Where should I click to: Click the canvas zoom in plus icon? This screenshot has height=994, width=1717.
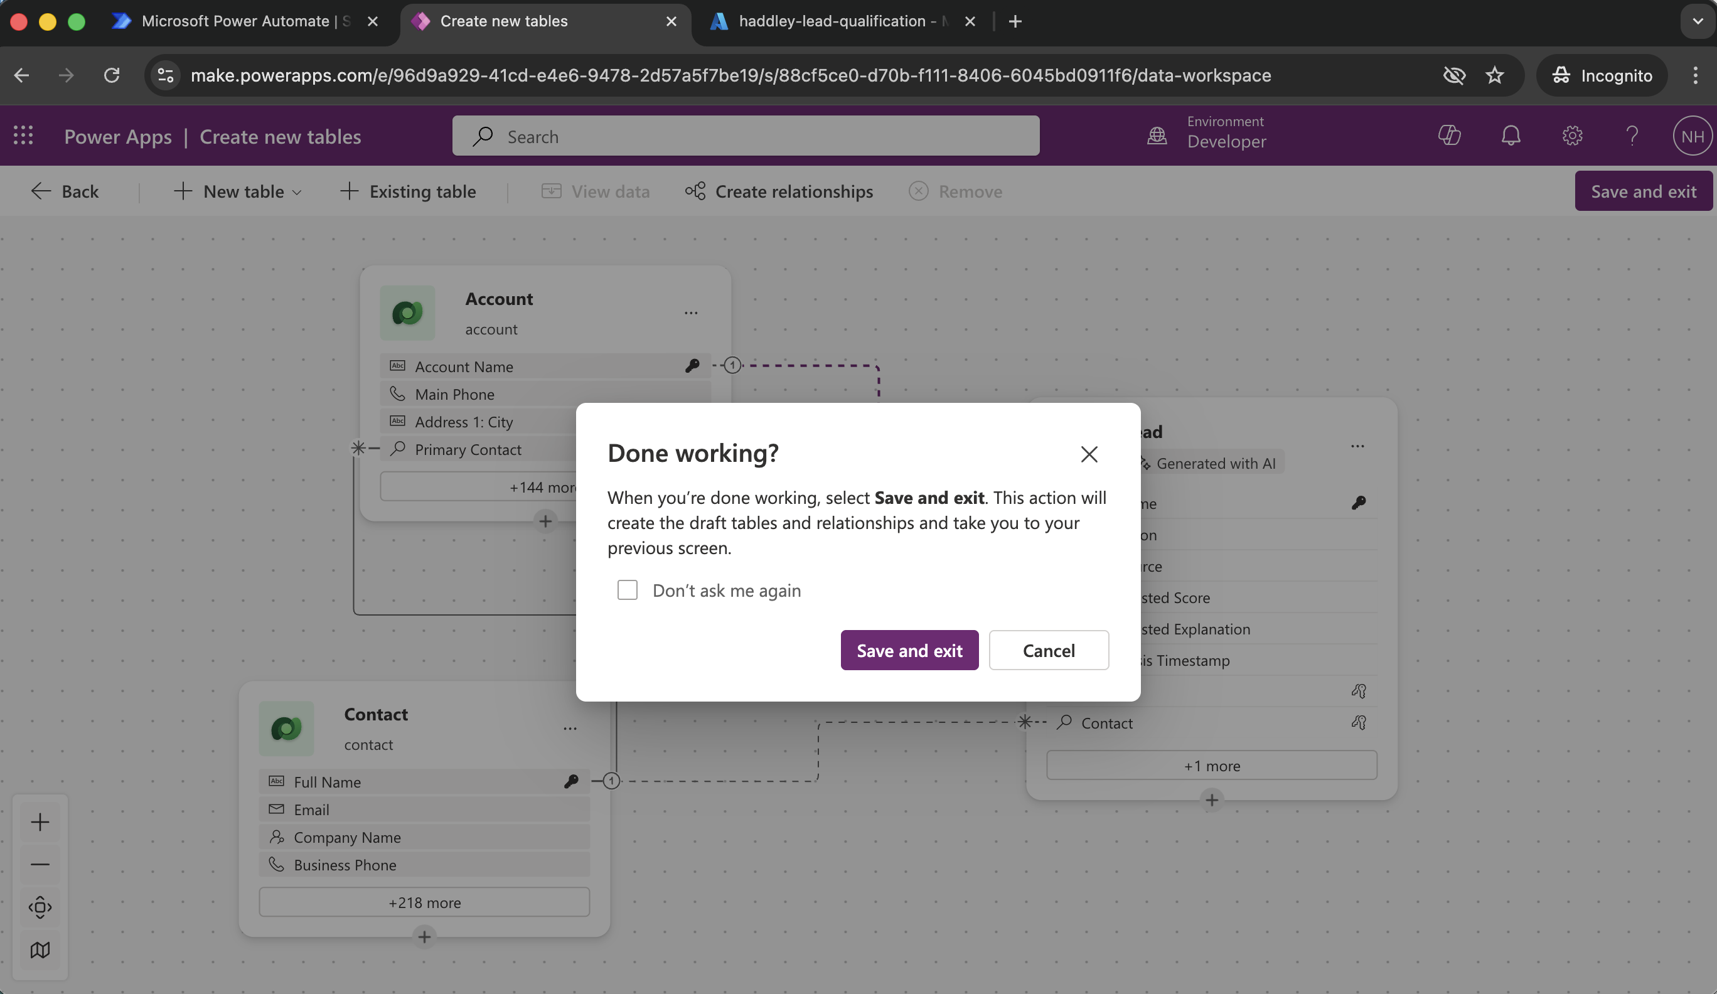point(40,822)
